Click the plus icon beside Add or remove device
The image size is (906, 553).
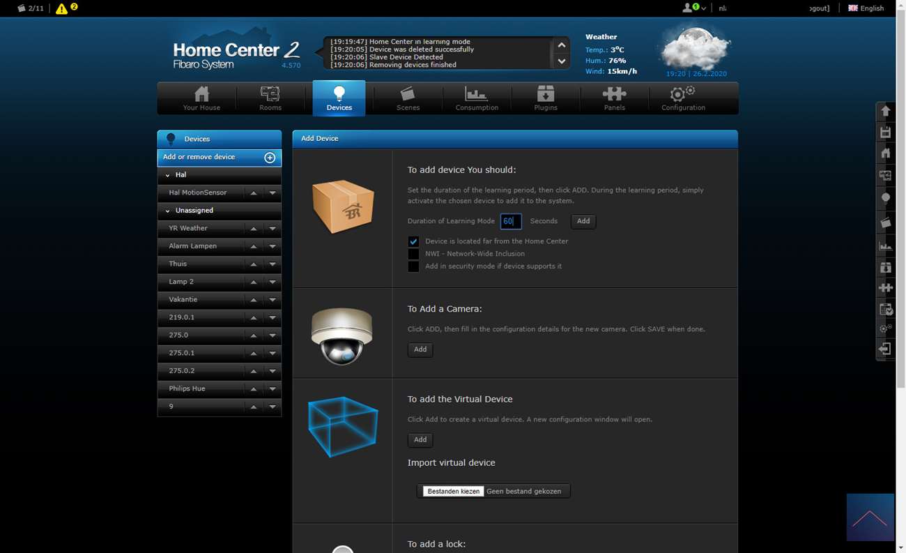pos(270,158)
